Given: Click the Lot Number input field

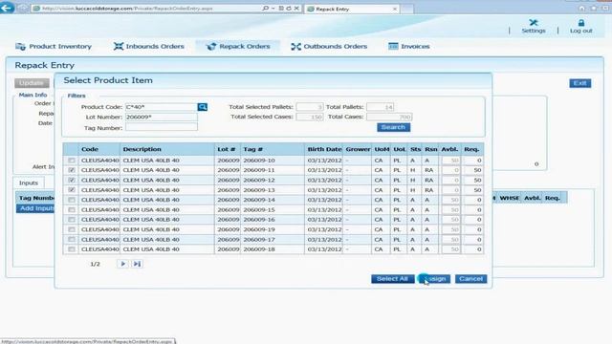Looking at the screenshot, I should 162,117.
